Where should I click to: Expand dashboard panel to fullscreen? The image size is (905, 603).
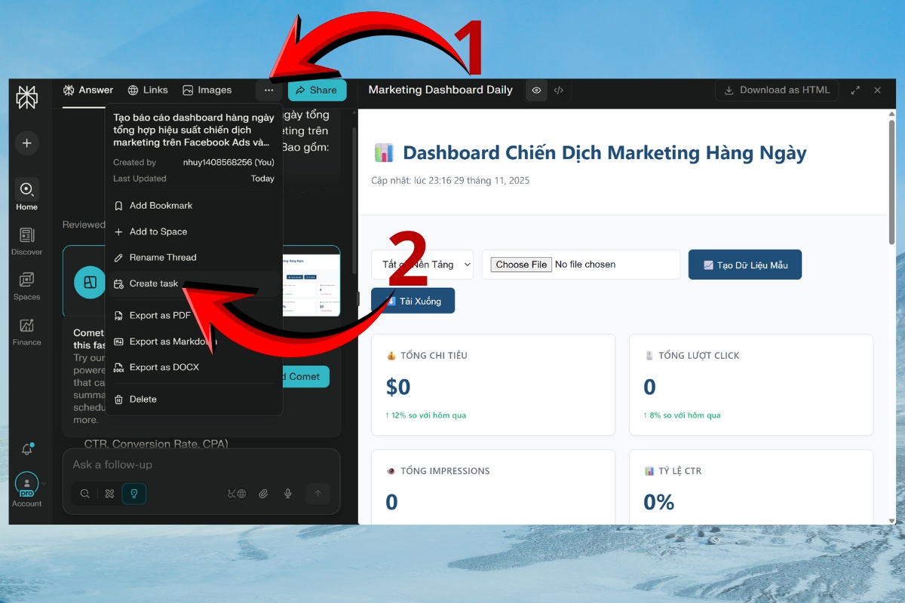(855, 90)
